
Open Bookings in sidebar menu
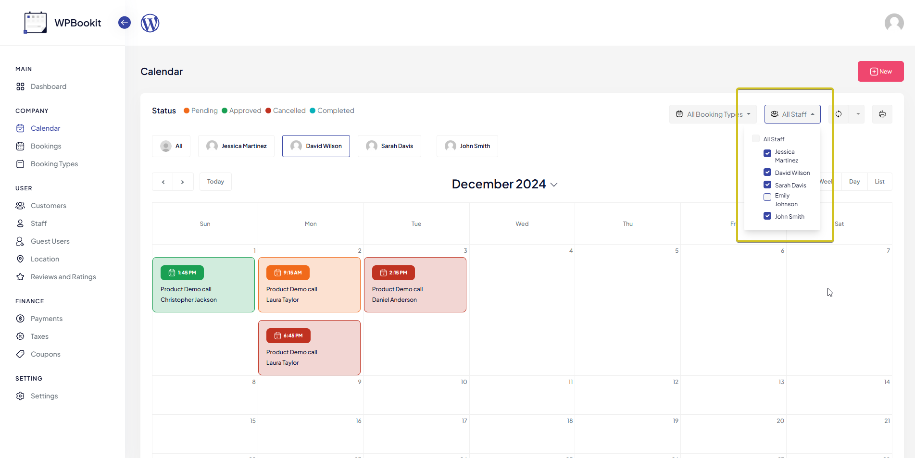46,146
